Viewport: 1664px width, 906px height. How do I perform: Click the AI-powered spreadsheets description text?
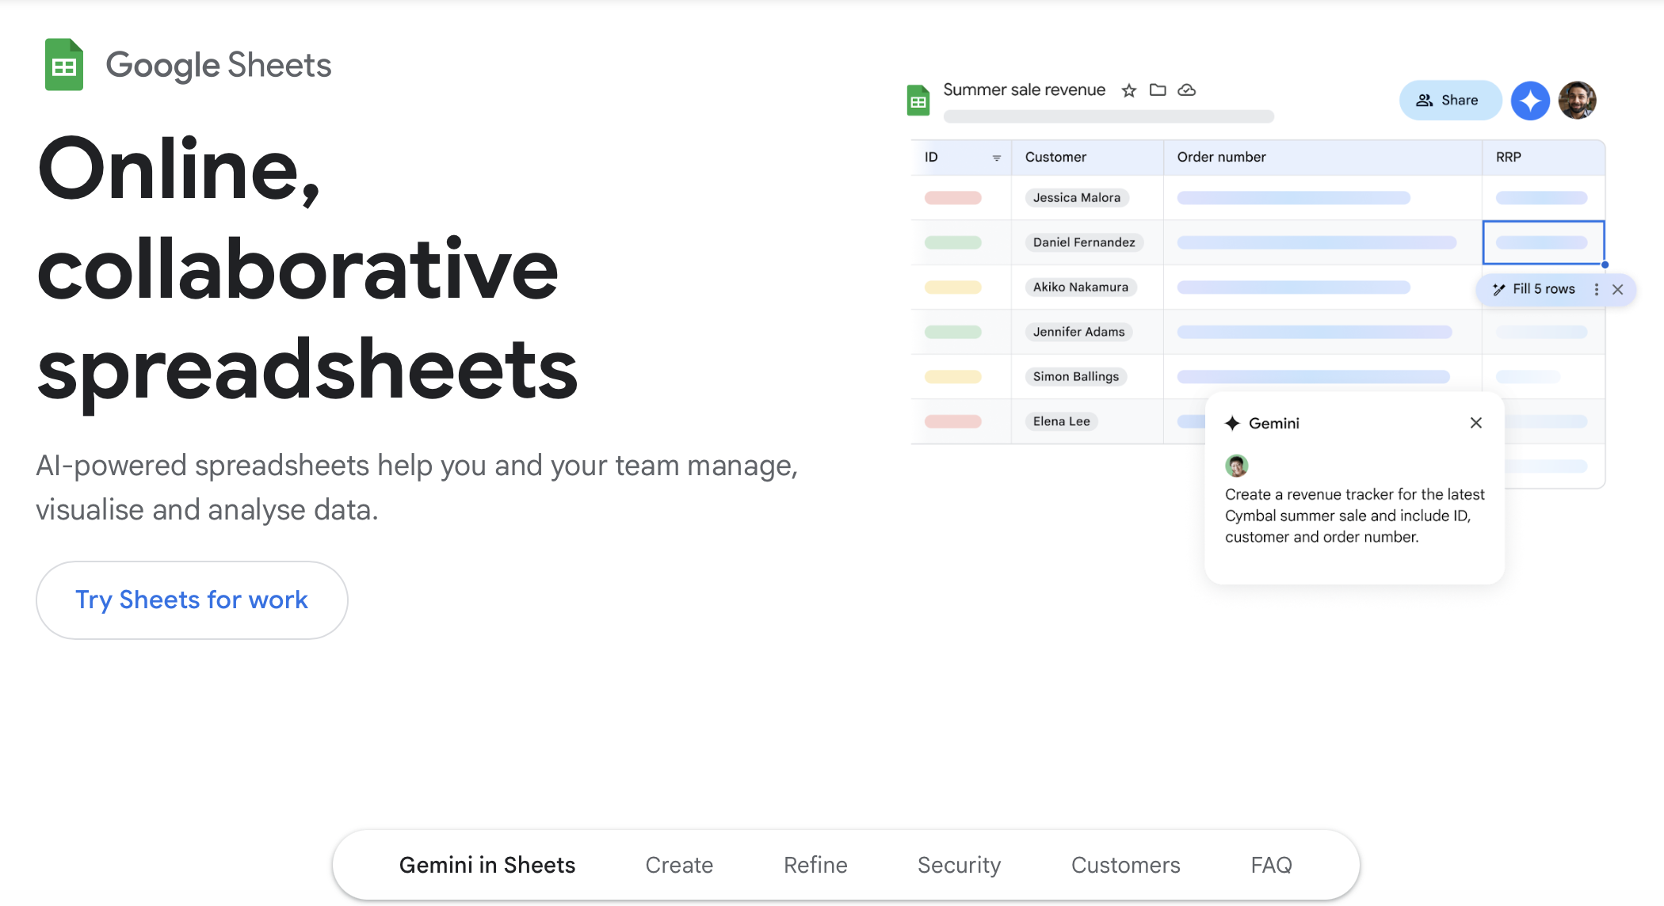pos(417,487)
